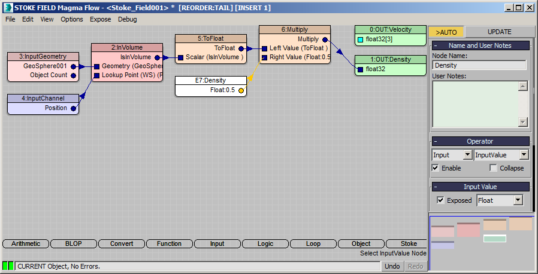
Task: Open the Convert node category
Action: pos(122,243)
